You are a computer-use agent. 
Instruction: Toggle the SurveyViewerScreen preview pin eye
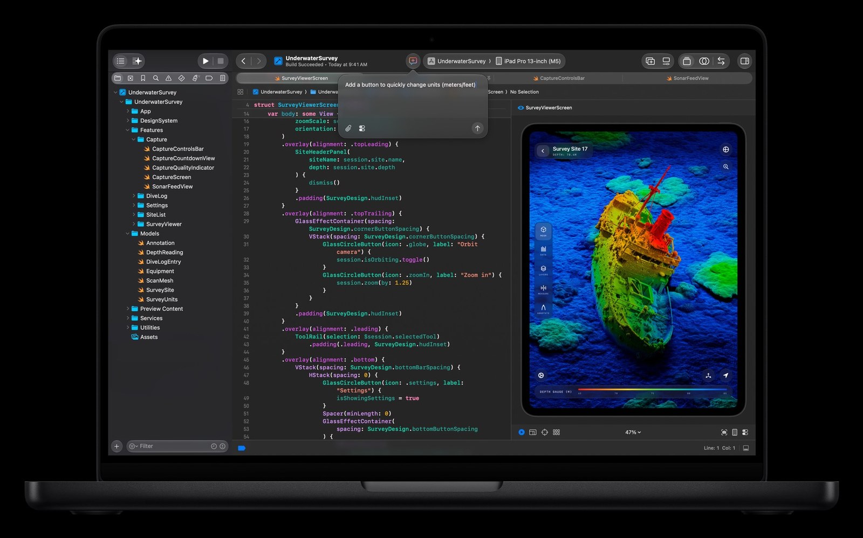521,108
